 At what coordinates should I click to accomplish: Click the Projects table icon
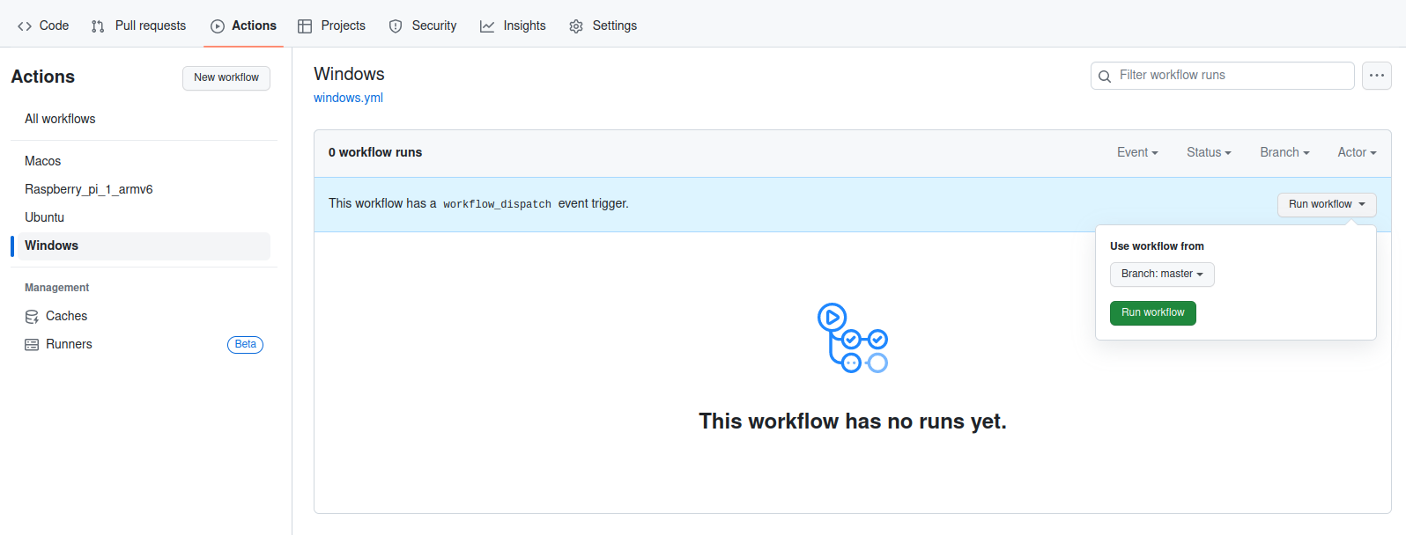click(x=305, y=26)
